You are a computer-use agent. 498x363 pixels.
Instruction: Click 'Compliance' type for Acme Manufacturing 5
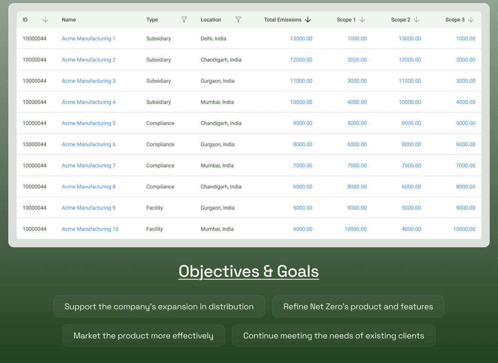tap(160, 123)
